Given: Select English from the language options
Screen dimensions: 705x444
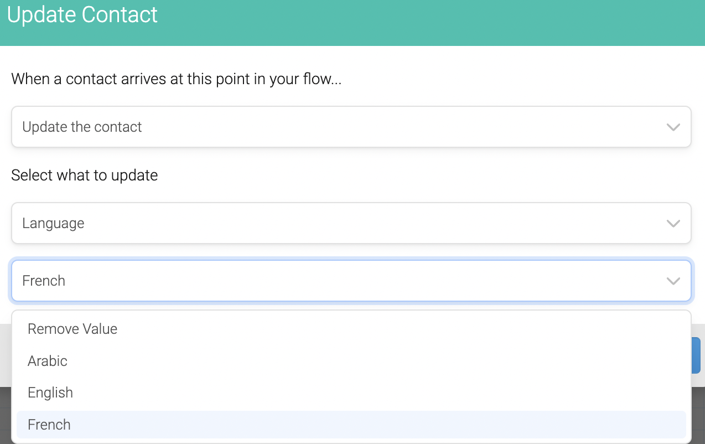Looking at the screenshot, I should [50, 393].
